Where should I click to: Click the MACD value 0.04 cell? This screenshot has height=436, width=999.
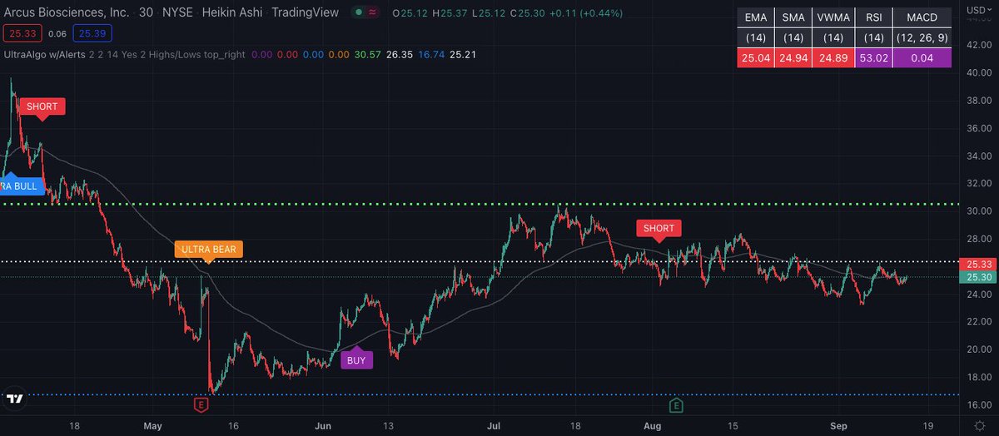tap(922, 58)
